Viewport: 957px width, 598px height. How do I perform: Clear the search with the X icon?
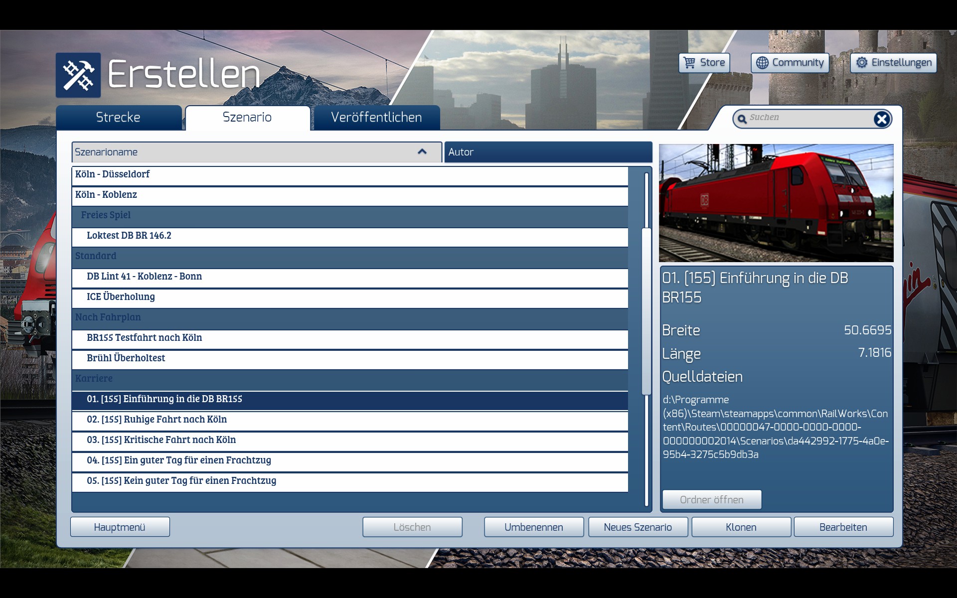tap(881, 119)
